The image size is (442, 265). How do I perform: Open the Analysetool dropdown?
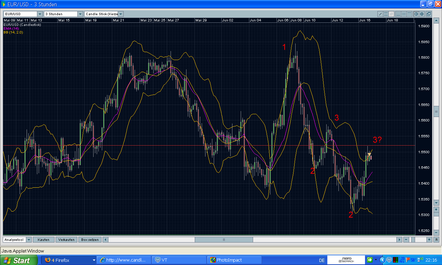point(29,239)
